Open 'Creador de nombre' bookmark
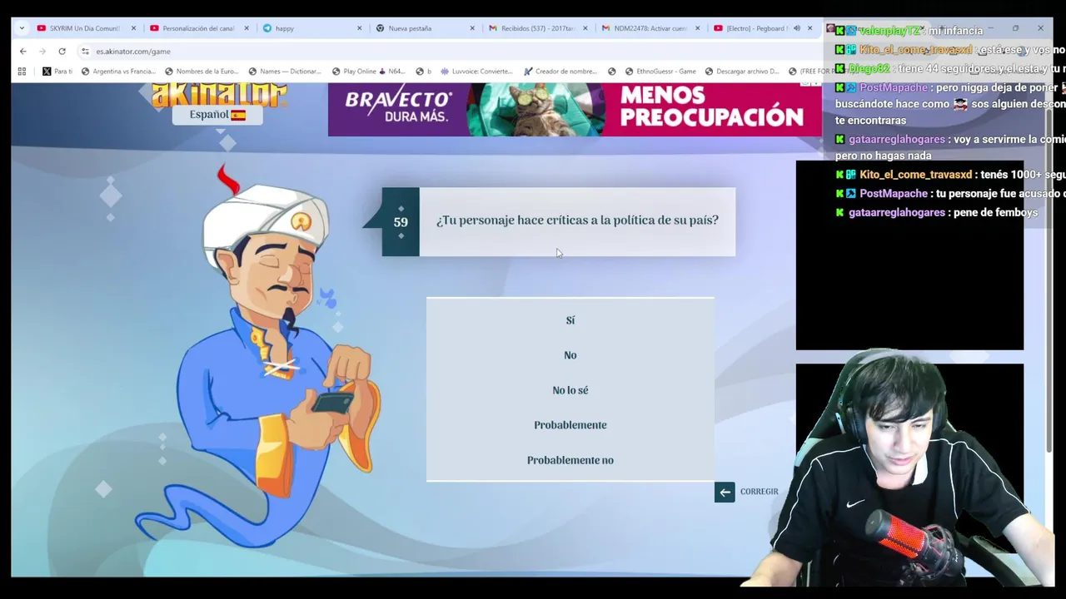Viewport: 1066px width, 599px height. pyautogui.click(x=560, y=72)
